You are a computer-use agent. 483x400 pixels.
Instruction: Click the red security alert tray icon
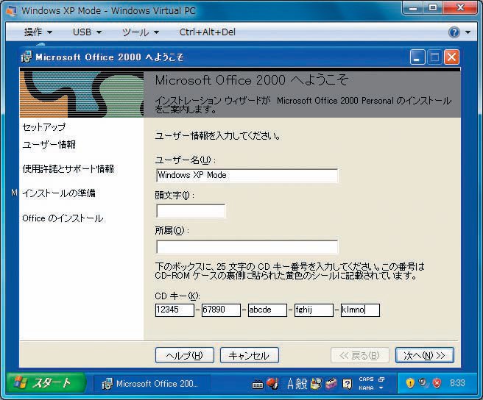point(437,383)
